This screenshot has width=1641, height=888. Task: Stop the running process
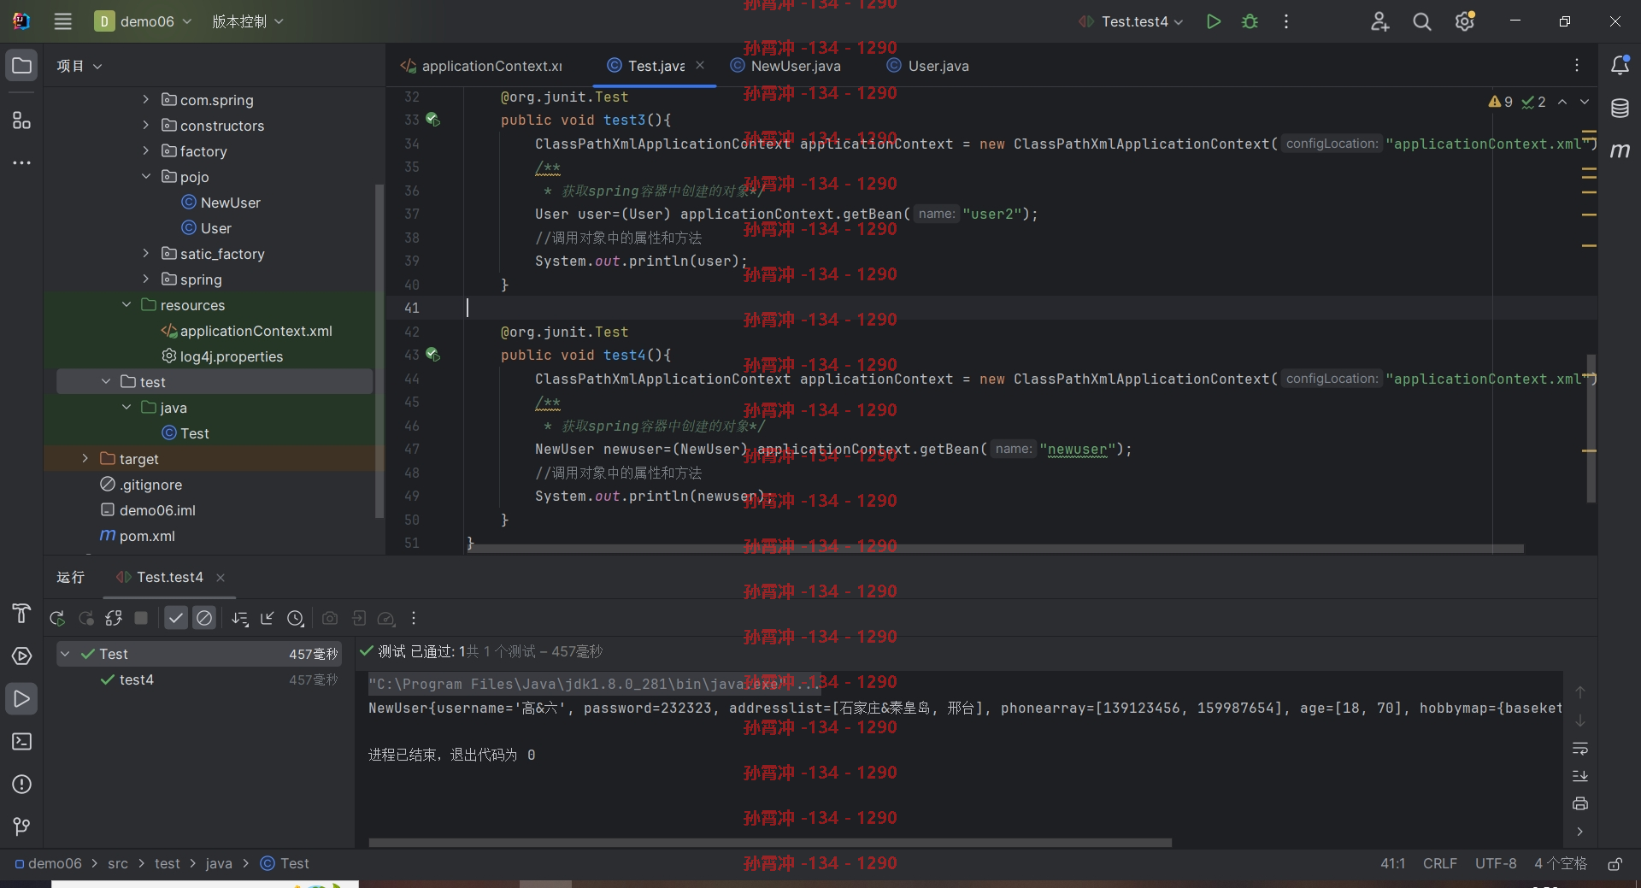(141, 618)
